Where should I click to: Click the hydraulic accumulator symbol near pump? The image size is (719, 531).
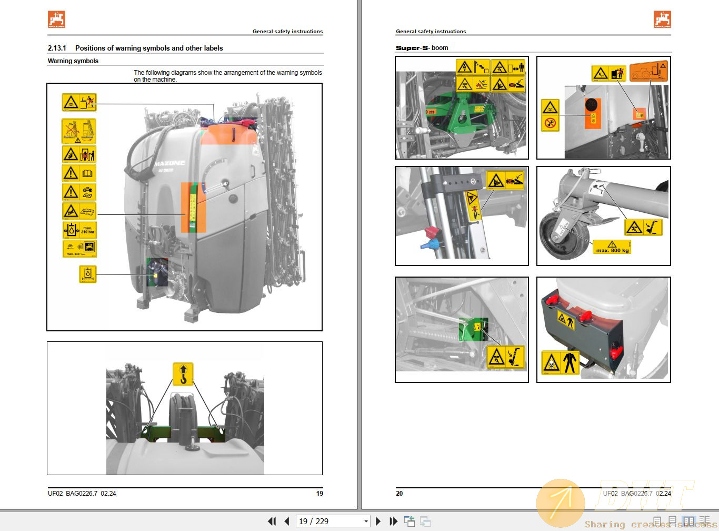[x=88, y=274]
